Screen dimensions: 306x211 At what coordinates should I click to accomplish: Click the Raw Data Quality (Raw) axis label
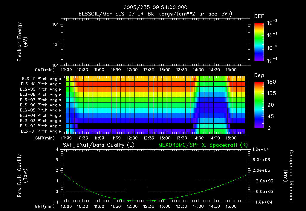22,176
